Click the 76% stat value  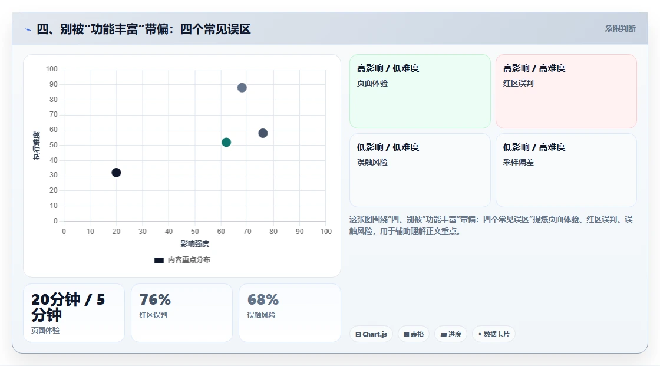click(155, 299)
